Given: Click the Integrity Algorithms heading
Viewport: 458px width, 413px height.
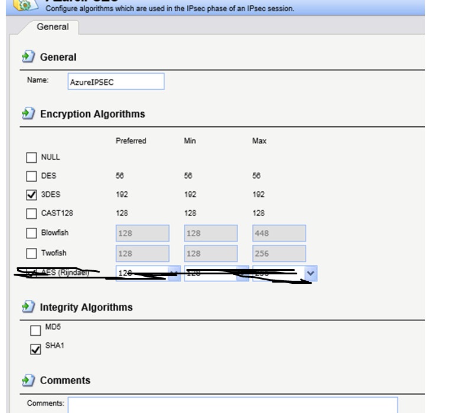Looking at the screenshot, I should (x=86, y=307).
